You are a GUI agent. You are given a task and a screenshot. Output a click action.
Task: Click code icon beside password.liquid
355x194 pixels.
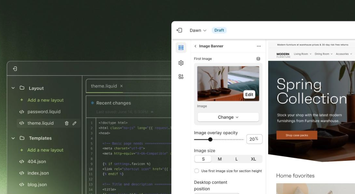[x=22, y=112]
